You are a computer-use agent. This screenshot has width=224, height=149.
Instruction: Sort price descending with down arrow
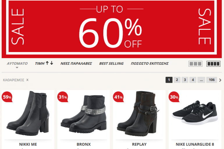pos(52,63)
